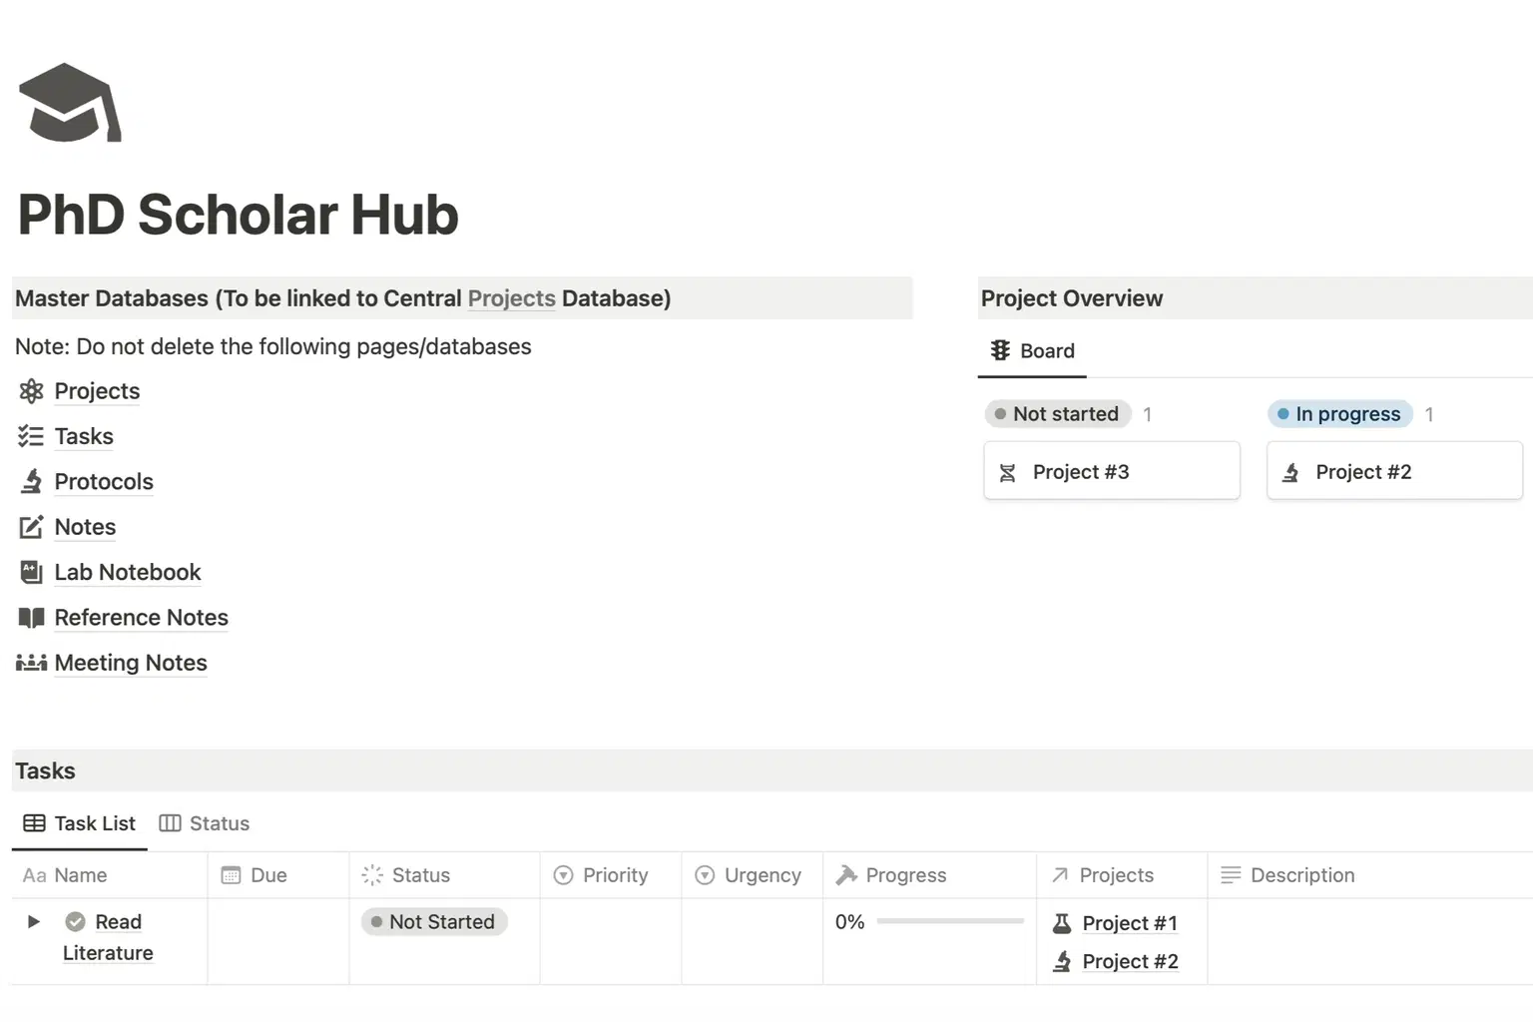The image size is (1533, 1022).
Task: Switch to the Status view tab
Action: coord(205,823)
